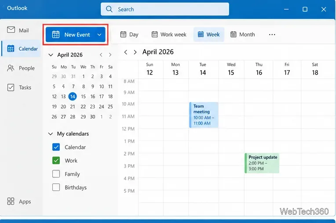Viewport: 336px width, 223px height.
Task: Click the Fri 17 day header
Action: tap(287, 69)
